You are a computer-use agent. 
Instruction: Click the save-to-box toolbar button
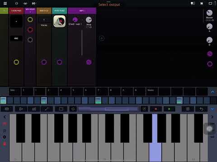pos(188,109)
